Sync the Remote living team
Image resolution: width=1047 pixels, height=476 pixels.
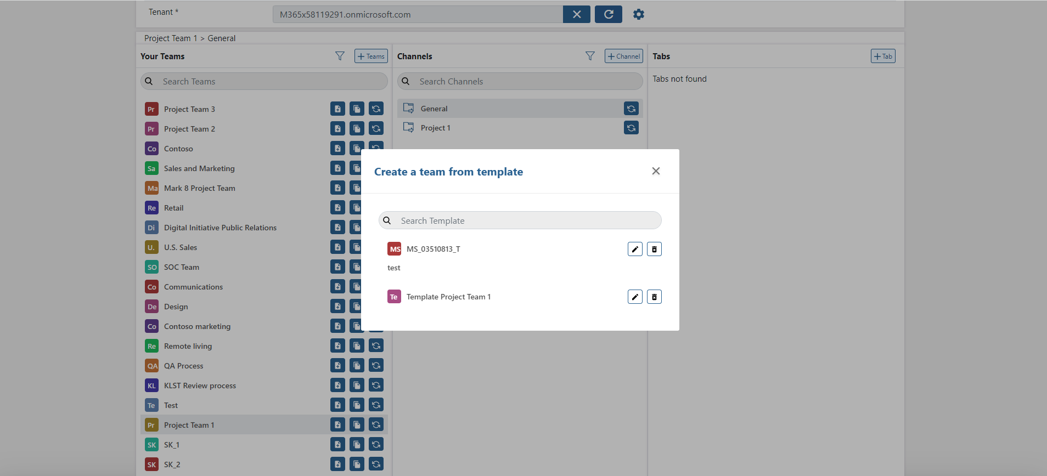[376, 345]
